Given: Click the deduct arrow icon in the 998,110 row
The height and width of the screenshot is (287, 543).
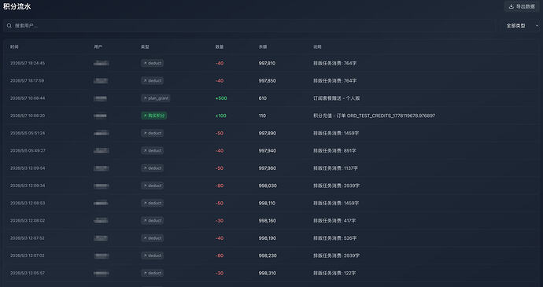Looking at the screenshot, I should coord(145,203).
